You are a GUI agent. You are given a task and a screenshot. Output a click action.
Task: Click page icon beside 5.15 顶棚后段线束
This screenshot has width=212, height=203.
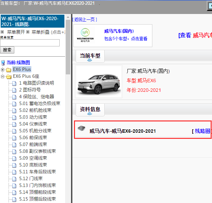14,199
